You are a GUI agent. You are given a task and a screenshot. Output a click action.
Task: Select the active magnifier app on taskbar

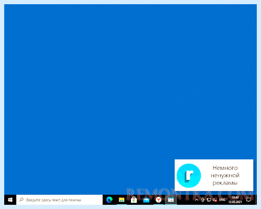point(170,200)
